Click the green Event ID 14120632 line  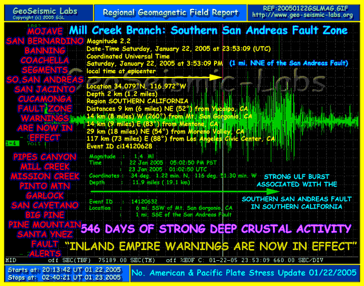coord(123,201)
